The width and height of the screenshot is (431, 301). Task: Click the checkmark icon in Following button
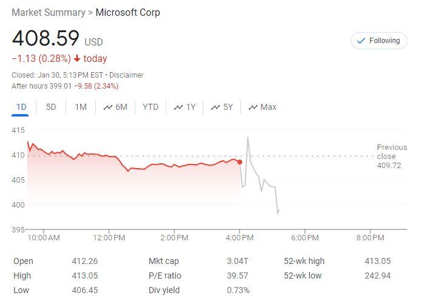(x=362, y=41)
